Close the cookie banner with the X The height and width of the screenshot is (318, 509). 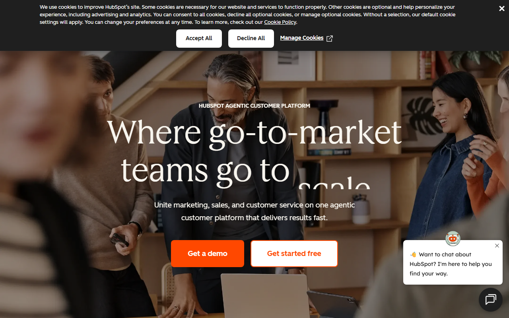(x=501, y=9)
